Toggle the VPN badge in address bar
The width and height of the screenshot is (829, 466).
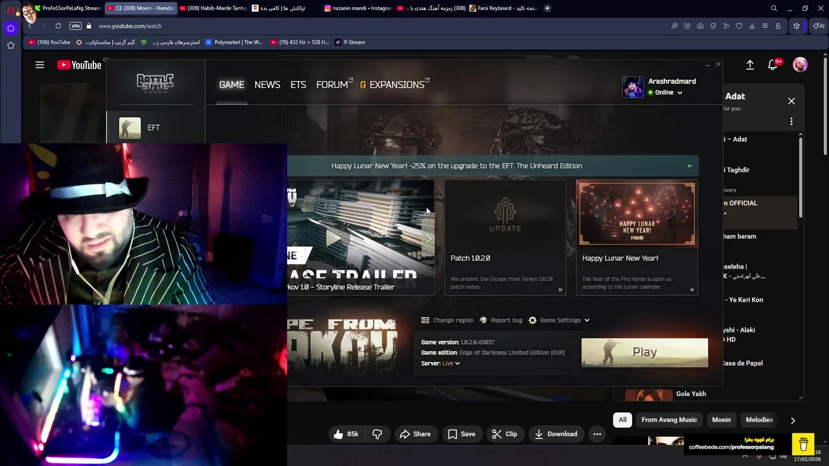[76, 26]
